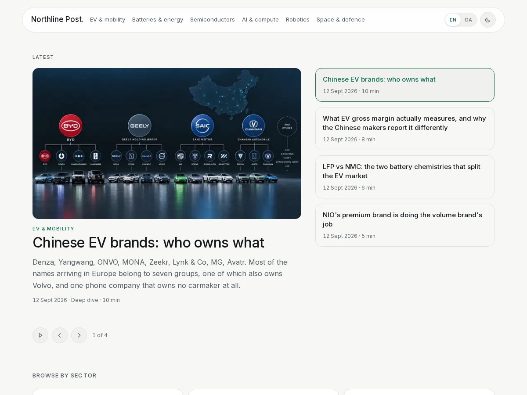Open the Northline Post home logo
The width and height of the screenshot is (527, 395).
(57, 19)
